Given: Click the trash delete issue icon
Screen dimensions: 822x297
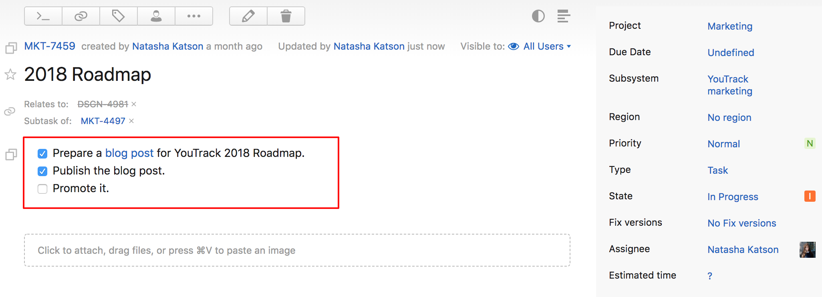Looking at the screenshot, I should (x=286, y=16).
